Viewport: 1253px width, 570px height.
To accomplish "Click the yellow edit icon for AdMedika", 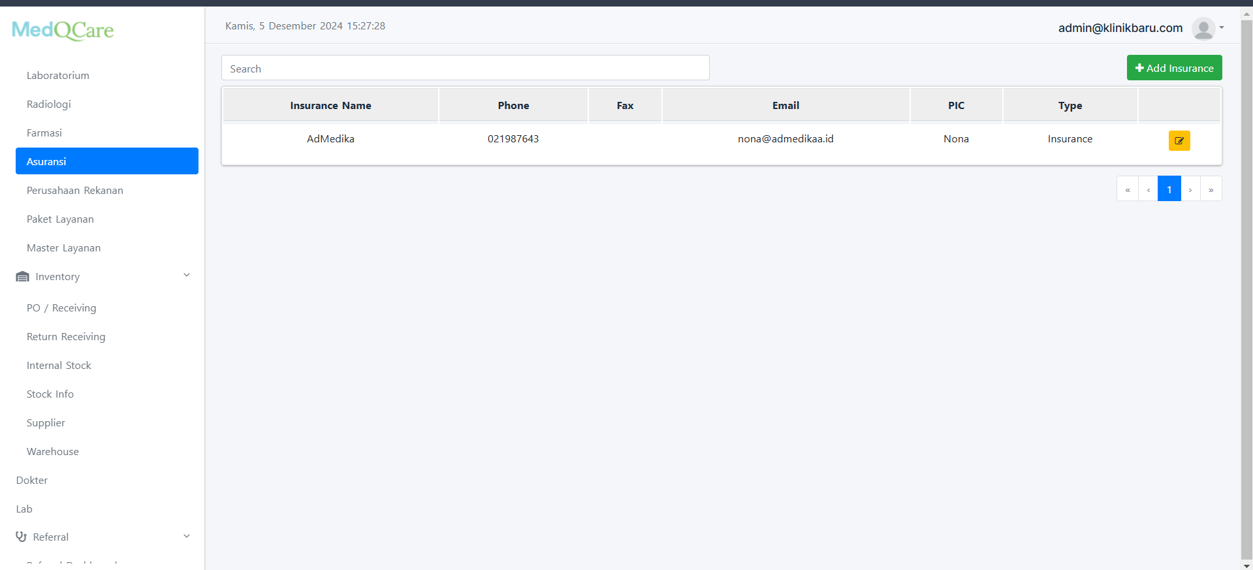I will click(1179, 140).
